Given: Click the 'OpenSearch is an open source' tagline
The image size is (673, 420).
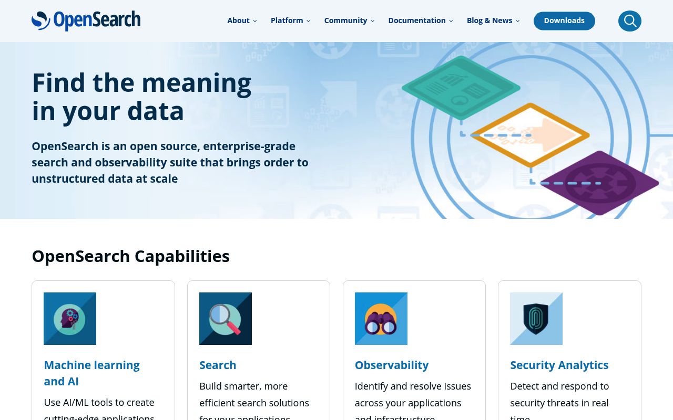Looking at the screenshot, I should click(170, 162).
